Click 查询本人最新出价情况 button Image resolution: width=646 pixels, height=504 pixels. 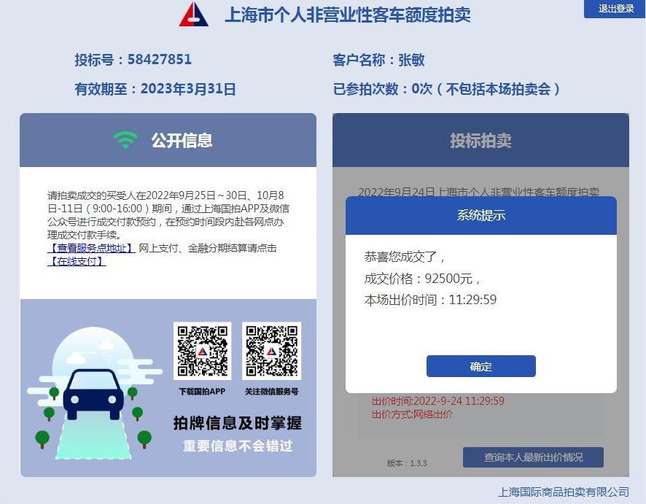point(533,457)
